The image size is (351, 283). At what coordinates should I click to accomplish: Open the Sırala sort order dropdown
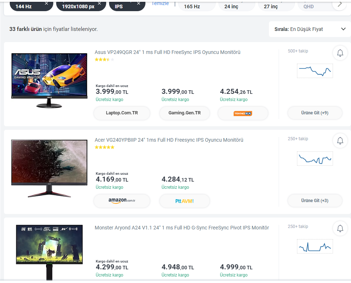coord(310,29)
